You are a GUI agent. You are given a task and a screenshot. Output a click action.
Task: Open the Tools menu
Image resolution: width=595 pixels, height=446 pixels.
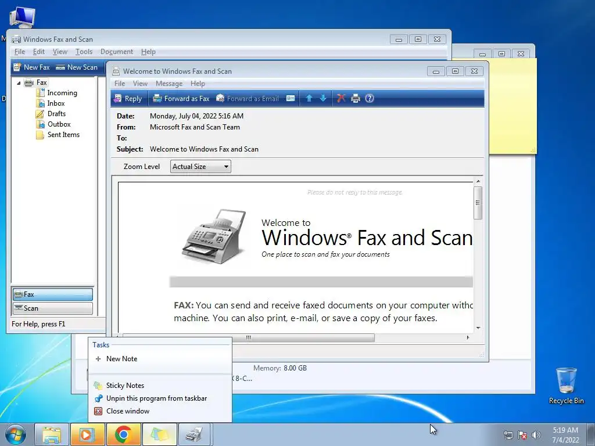(84, 52)
